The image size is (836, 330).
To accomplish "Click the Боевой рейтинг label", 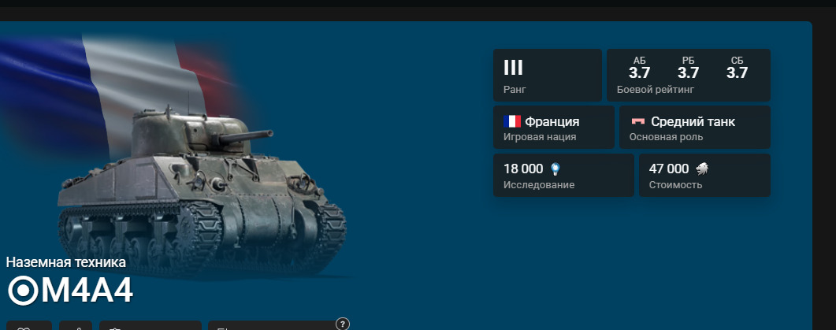I will coord(656,90).
